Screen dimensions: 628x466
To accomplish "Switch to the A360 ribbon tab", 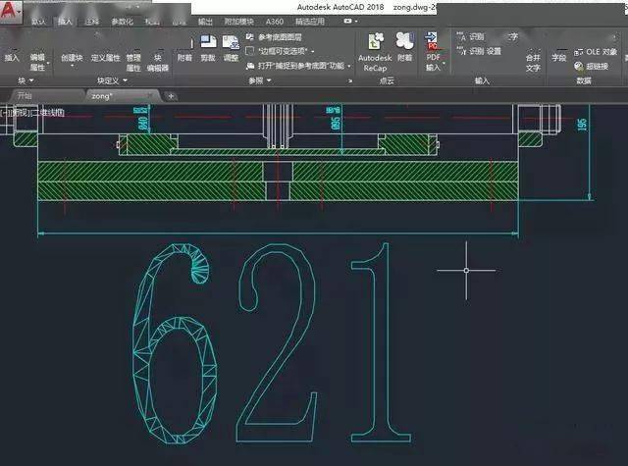I will [275, 22].
